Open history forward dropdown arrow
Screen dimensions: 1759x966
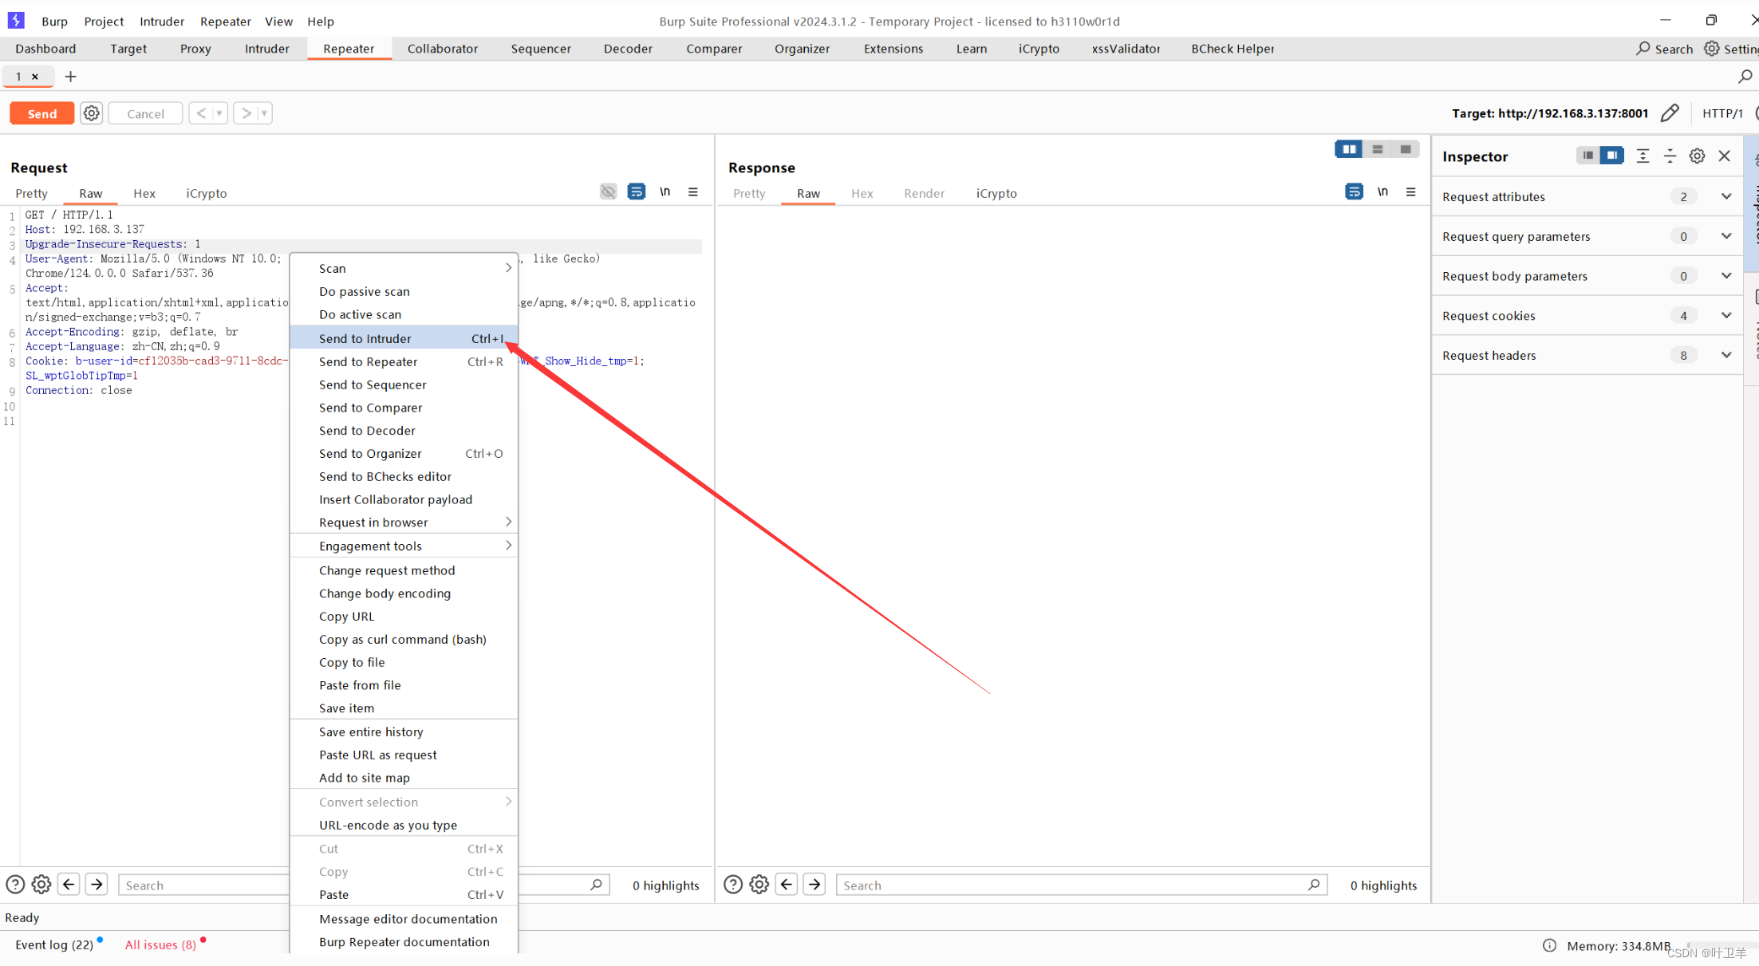tap(264, 113)
